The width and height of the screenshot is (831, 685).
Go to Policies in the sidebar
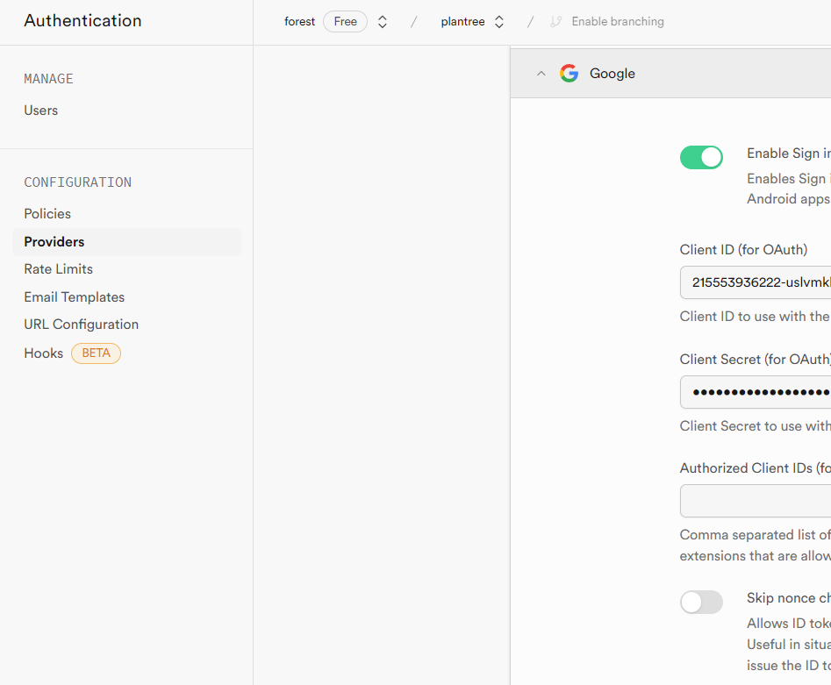[x=47, y=213]
